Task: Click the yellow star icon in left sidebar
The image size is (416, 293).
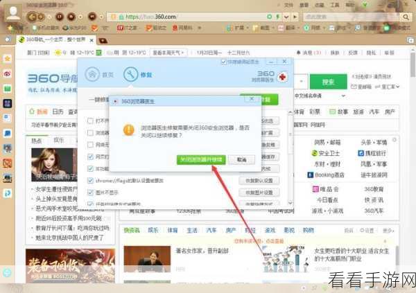Action: click(7, 59)
